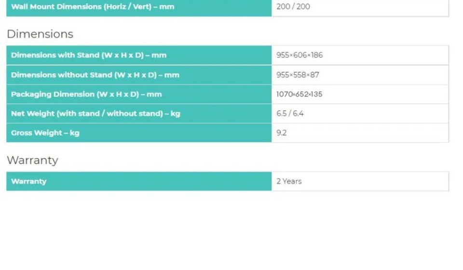The height and width of the screenshot is (270, 463).
Task: Select the 200 / 200 wall mount value
Action: (293, 7)
